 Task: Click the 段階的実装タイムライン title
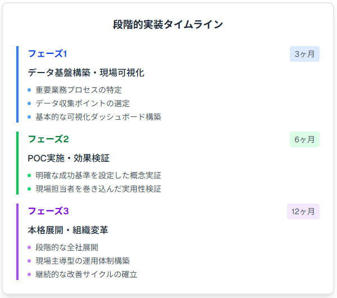168,25
